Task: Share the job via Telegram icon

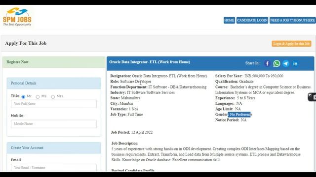Action: [286, 63]
